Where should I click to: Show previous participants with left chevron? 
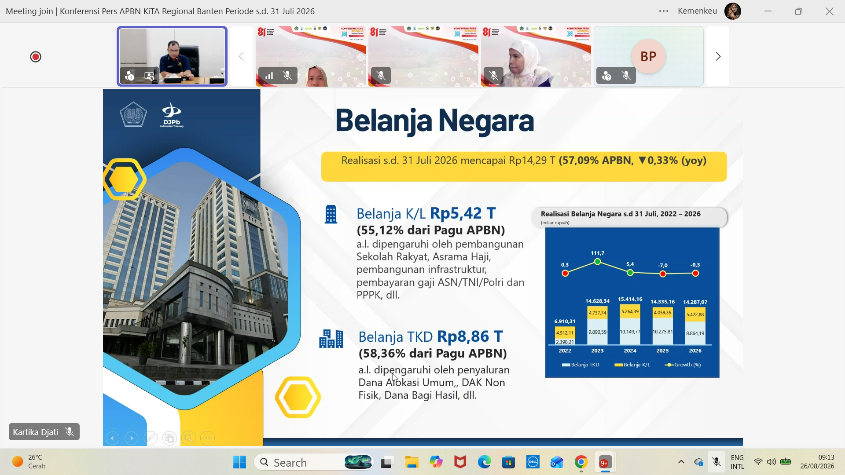coord(241,56)
